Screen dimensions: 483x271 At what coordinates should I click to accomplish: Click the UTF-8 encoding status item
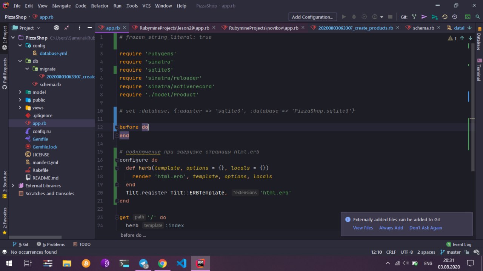pyautogui.click(x=406, y=252)
